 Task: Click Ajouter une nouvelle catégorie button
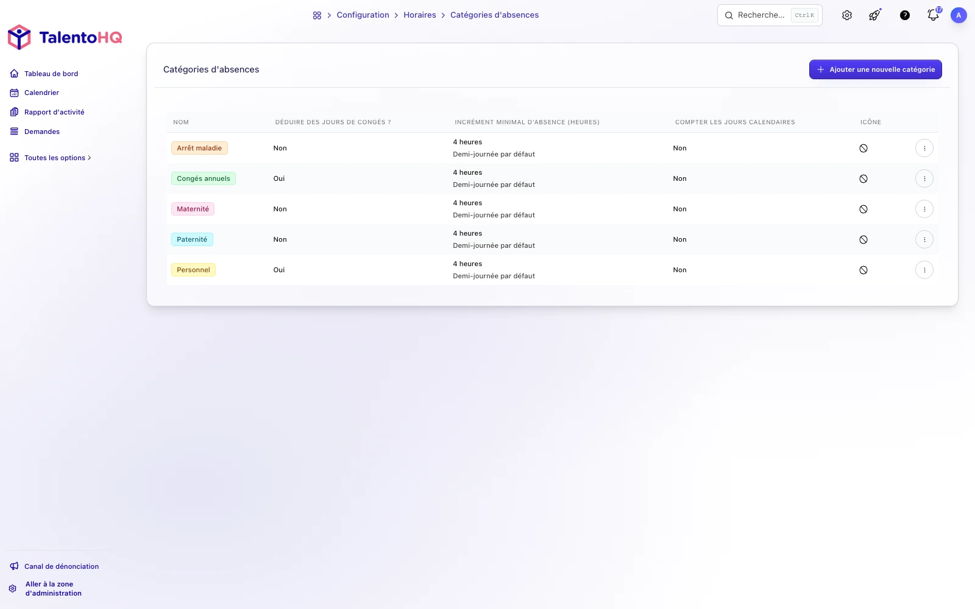(875, 69)
